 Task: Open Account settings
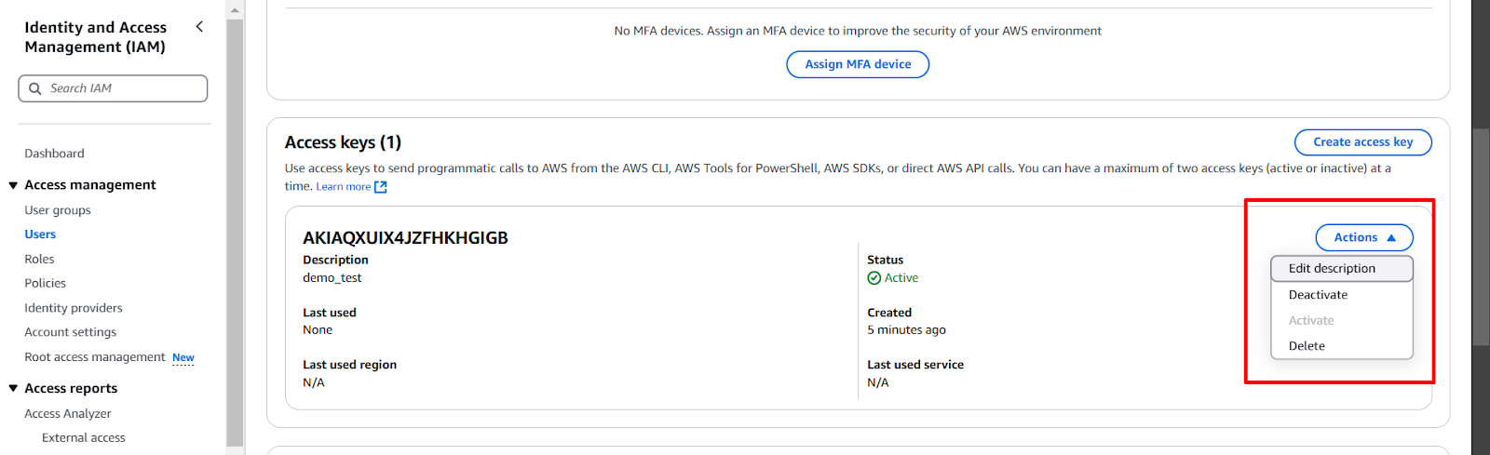pyautogui.click(x=71, y=332)
